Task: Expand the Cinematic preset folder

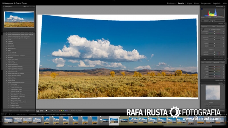Action: [x=7, y=42]
